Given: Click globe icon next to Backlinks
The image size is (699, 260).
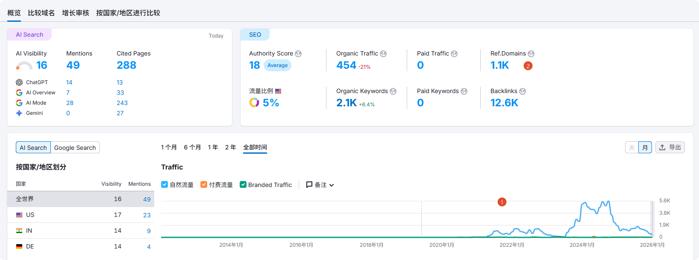Looking at the screenshot, I should tap(523, 91).
